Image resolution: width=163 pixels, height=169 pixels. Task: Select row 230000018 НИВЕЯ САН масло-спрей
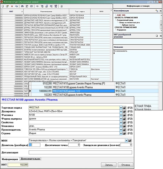point(56,54)
